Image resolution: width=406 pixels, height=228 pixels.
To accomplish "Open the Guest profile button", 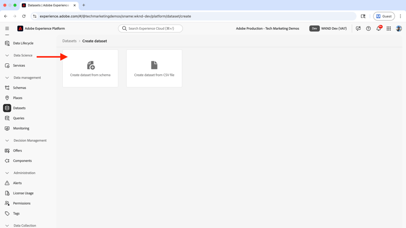I will pyautogui.click(x=384, y=16).
